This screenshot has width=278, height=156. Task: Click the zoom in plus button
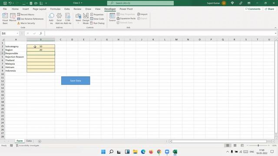[269, 146]
